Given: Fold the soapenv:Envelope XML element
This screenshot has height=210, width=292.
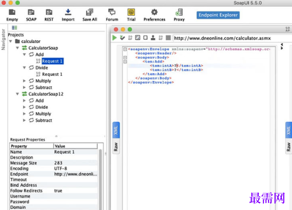Looking at the screenshot, I should pos(125,49).
